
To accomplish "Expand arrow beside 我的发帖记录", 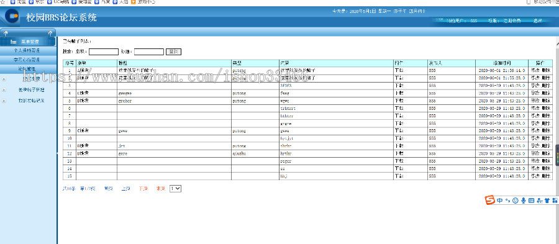I will click(4, 101).
